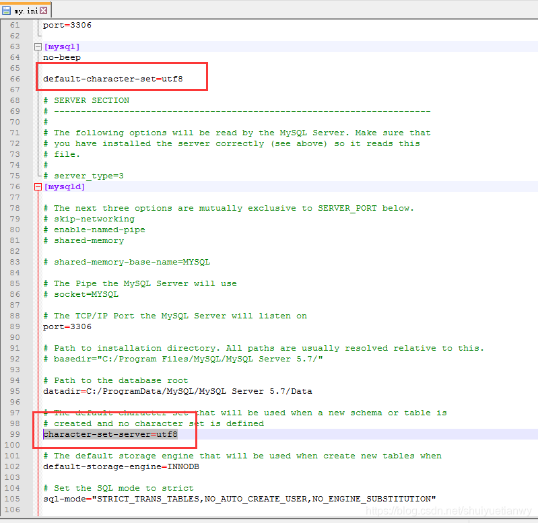Click '# Set the SQL mode to strict' comment
538x523 pixels.
[x=119, y=488]
